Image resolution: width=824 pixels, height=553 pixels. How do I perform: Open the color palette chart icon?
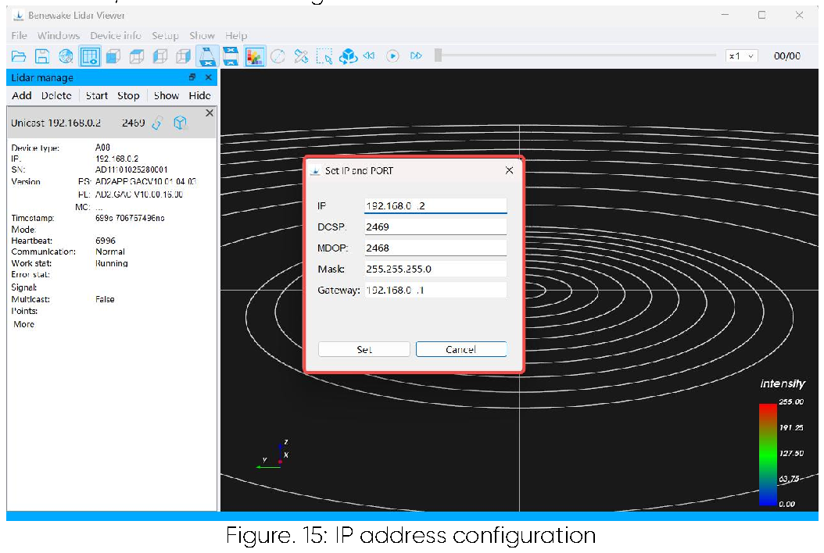254,56
